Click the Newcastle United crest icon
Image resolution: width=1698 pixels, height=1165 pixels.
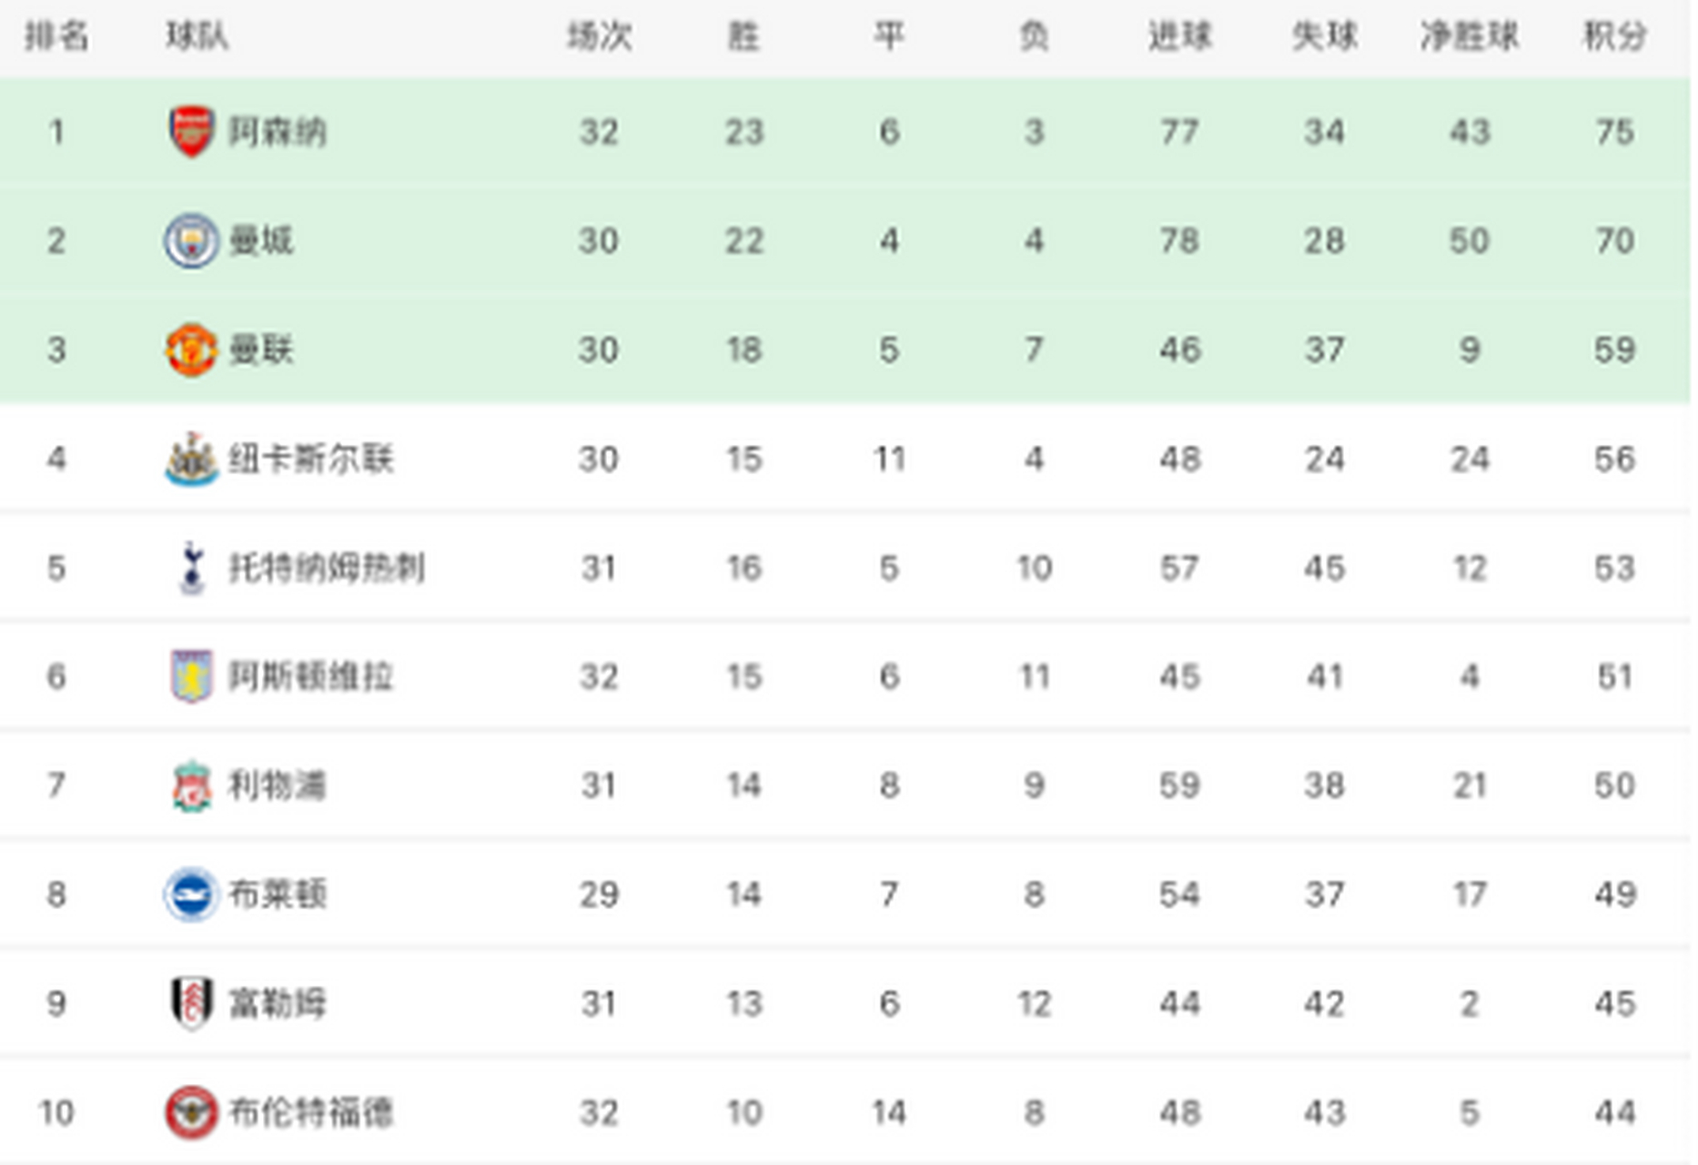point(191,459)
